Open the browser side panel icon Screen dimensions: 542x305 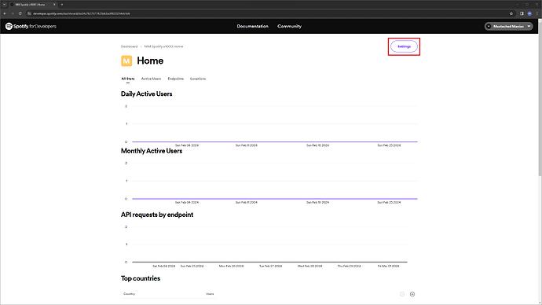[x=522, y=13]
